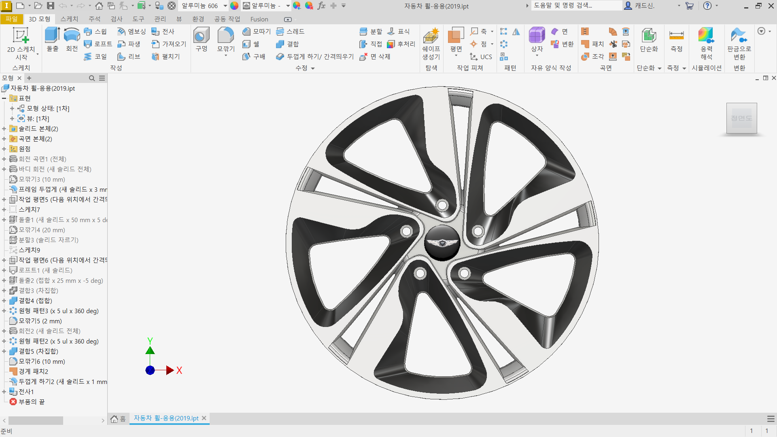Click the 캐드신. user account button
The height and width of the screenshot is (437, 777).
tap(639, 6)
